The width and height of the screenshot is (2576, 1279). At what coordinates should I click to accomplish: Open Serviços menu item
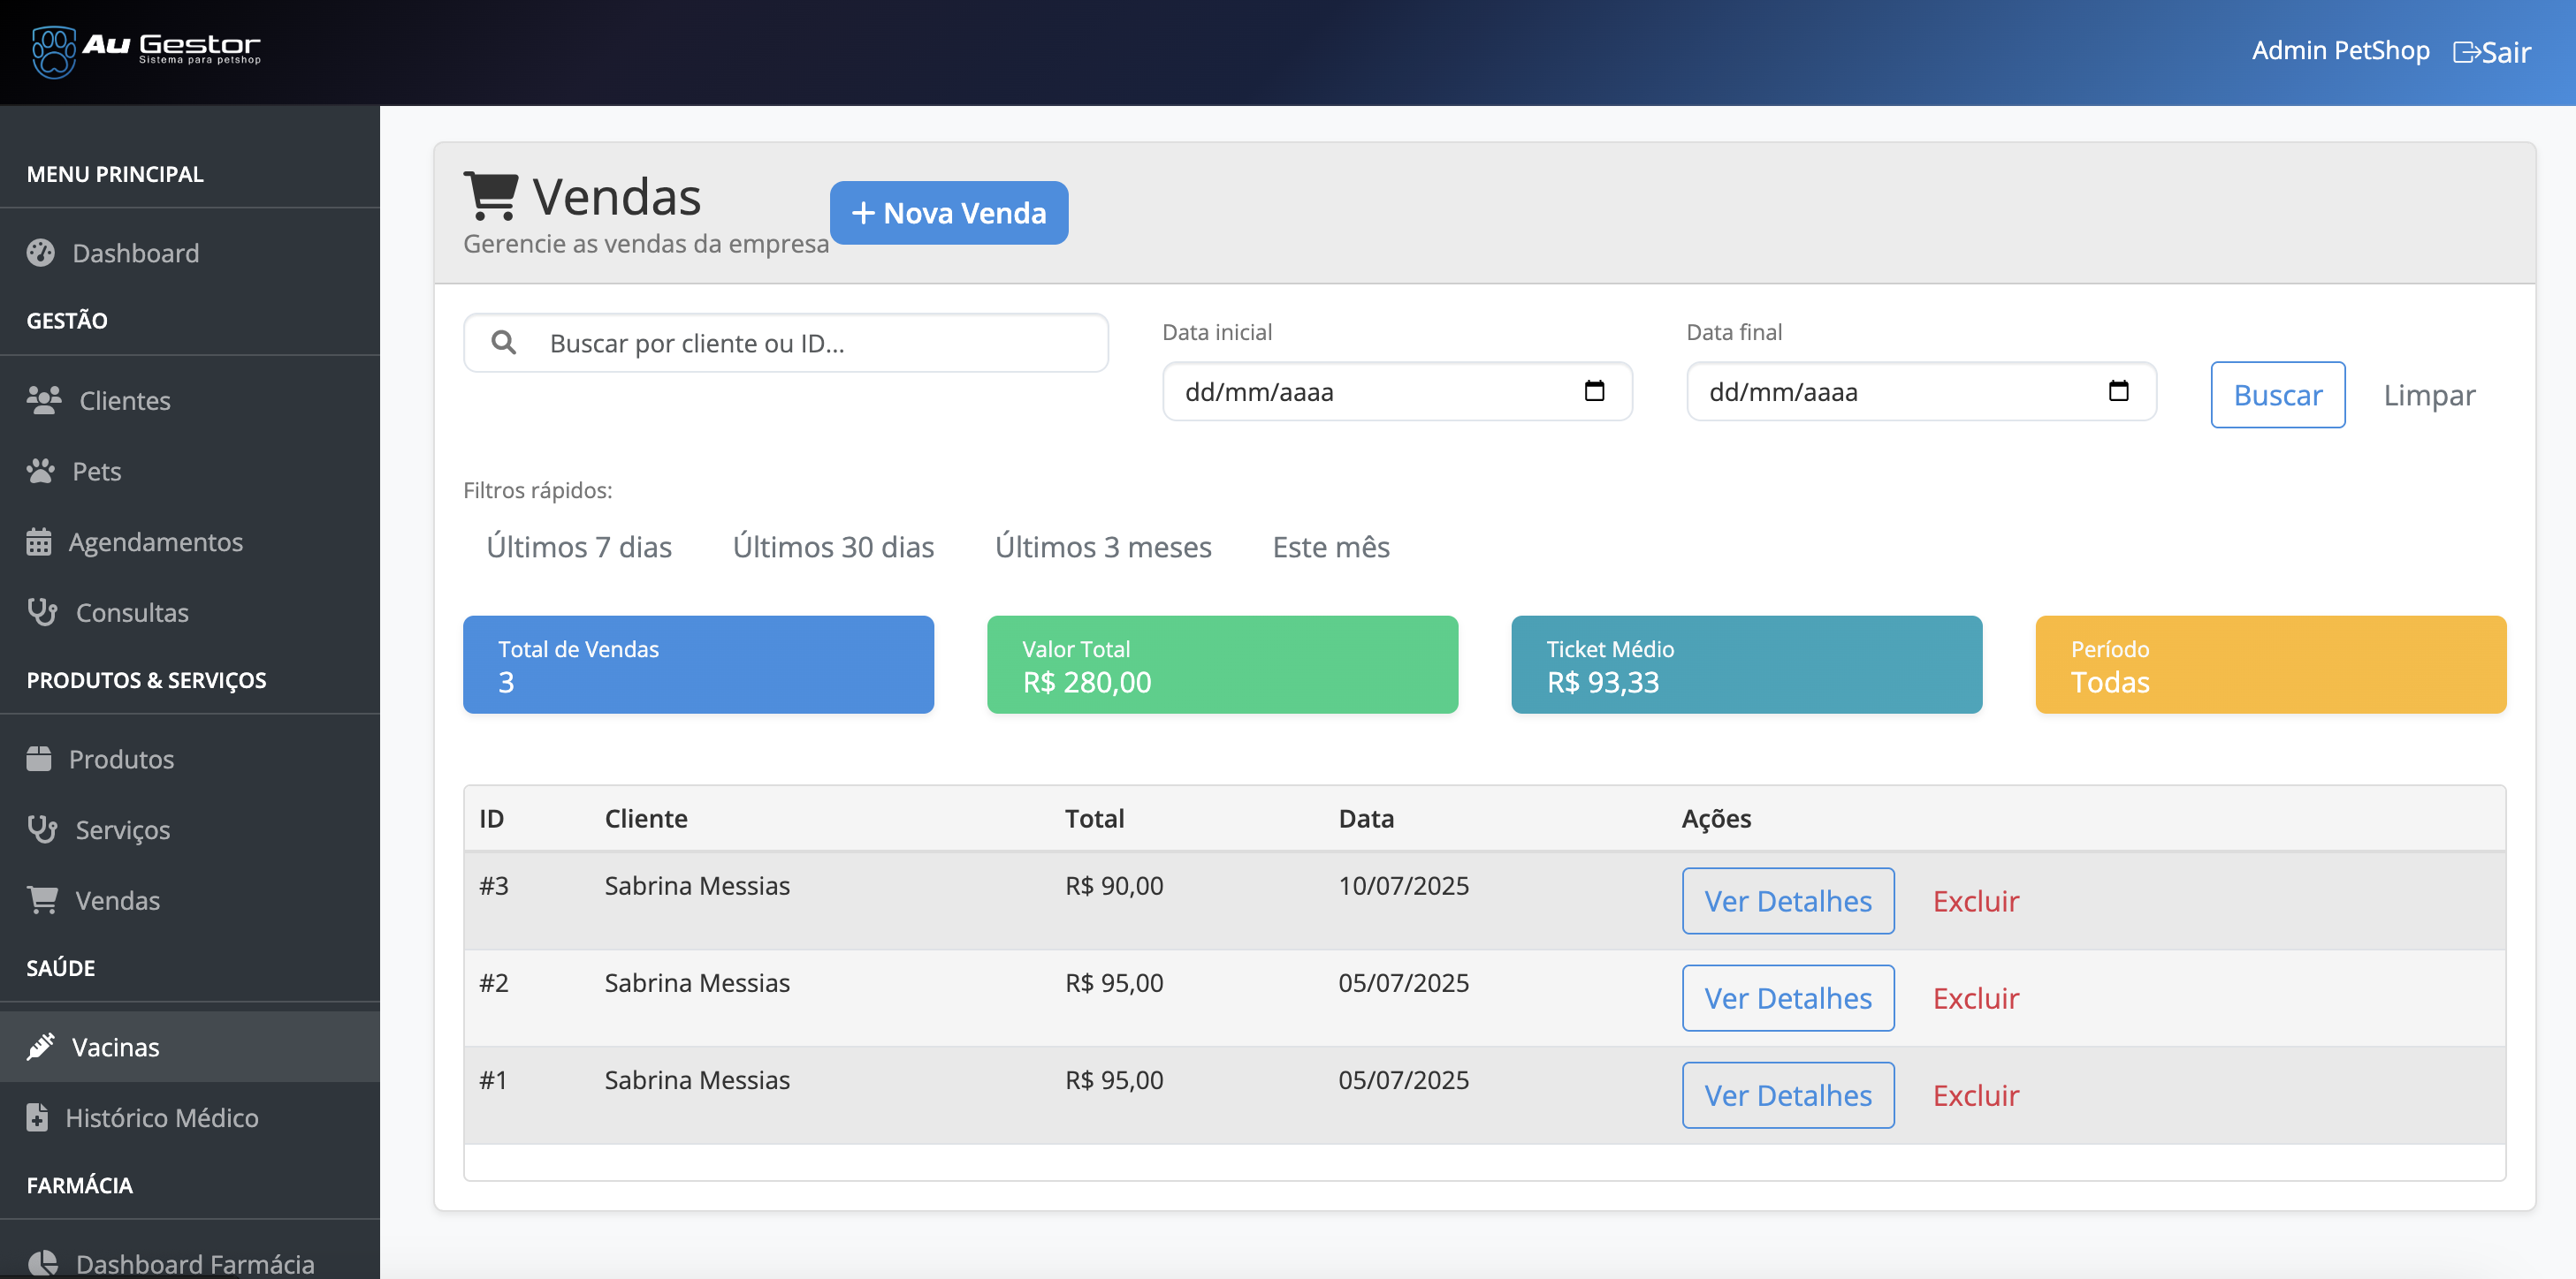(190, 829)
